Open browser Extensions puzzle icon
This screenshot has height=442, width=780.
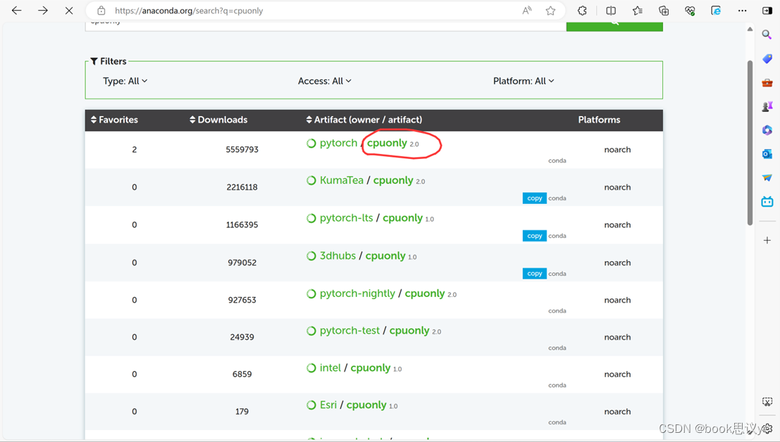[x=582, y=11]
